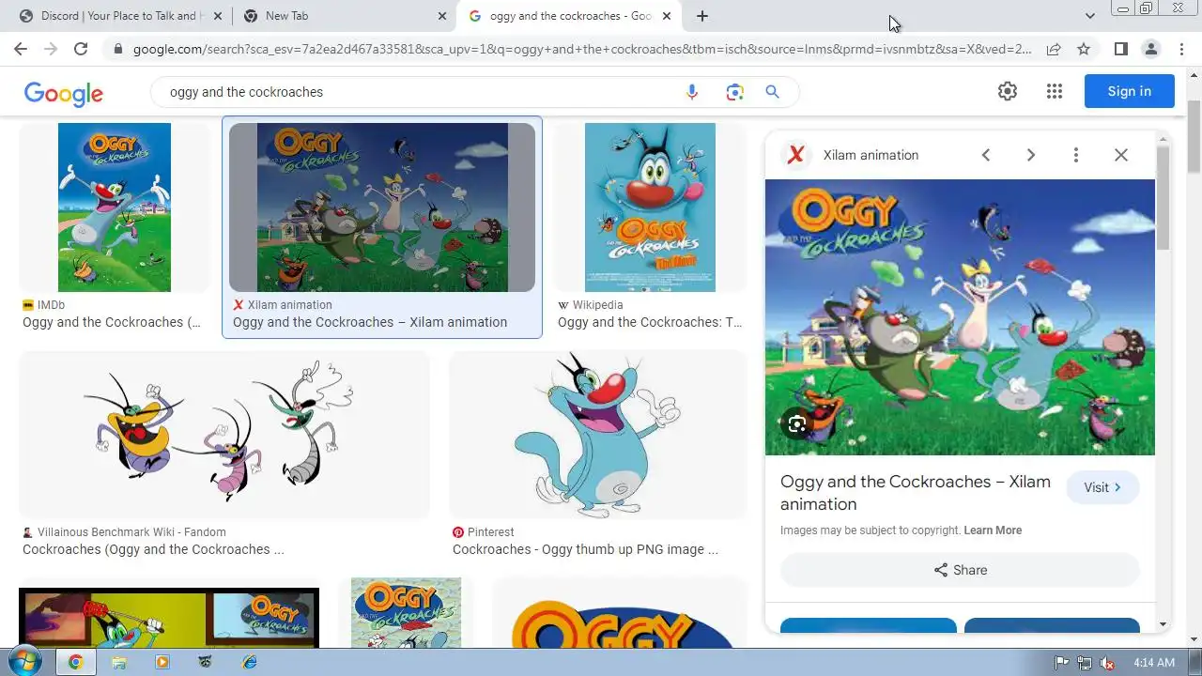Image resolution: width=1202 pixels, height=676 pixels.
Task: Open the Wikipedia Oggy movie thumbnail
Action: tap(650, 207)
